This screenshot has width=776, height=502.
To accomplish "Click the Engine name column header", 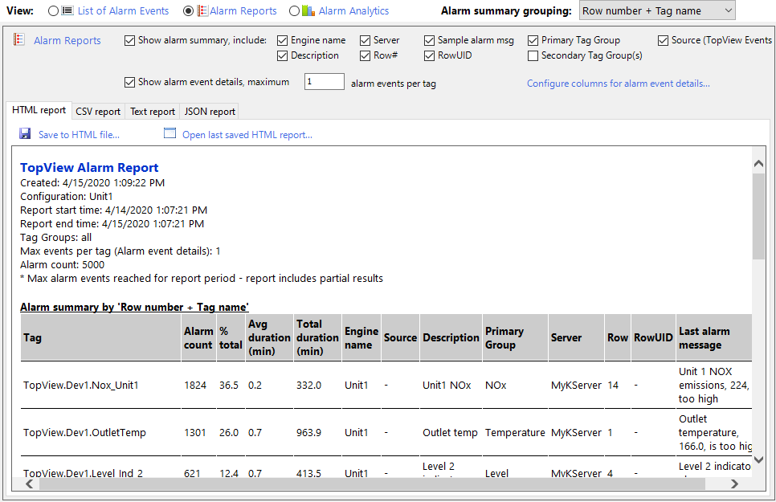I will [x=361, y=337].
